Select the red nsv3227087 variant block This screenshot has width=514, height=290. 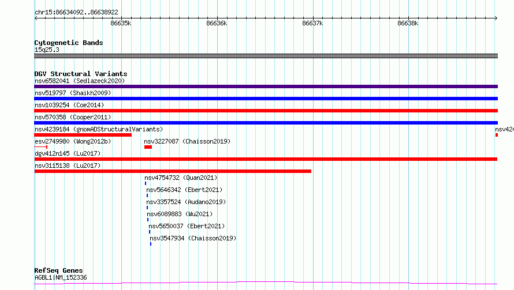tap(148, 147)
